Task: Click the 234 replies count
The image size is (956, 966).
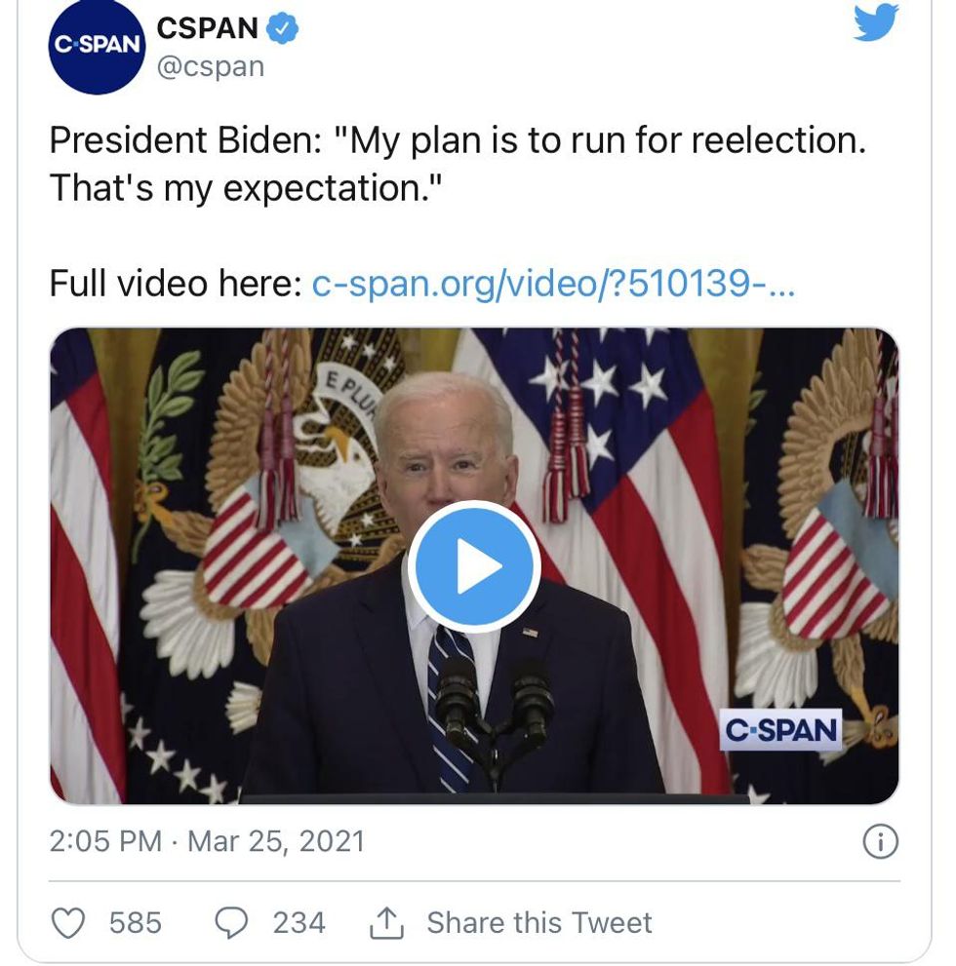Action: (x=299, y=922)
